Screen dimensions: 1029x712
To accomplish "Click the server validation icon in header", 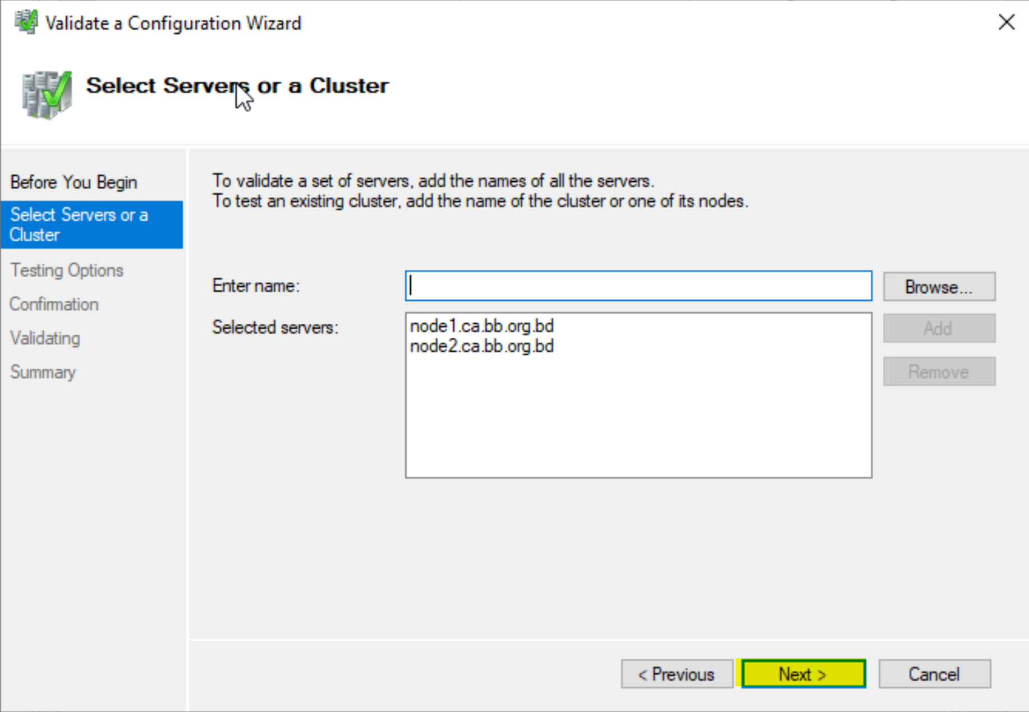I will [x=47, y=94].
